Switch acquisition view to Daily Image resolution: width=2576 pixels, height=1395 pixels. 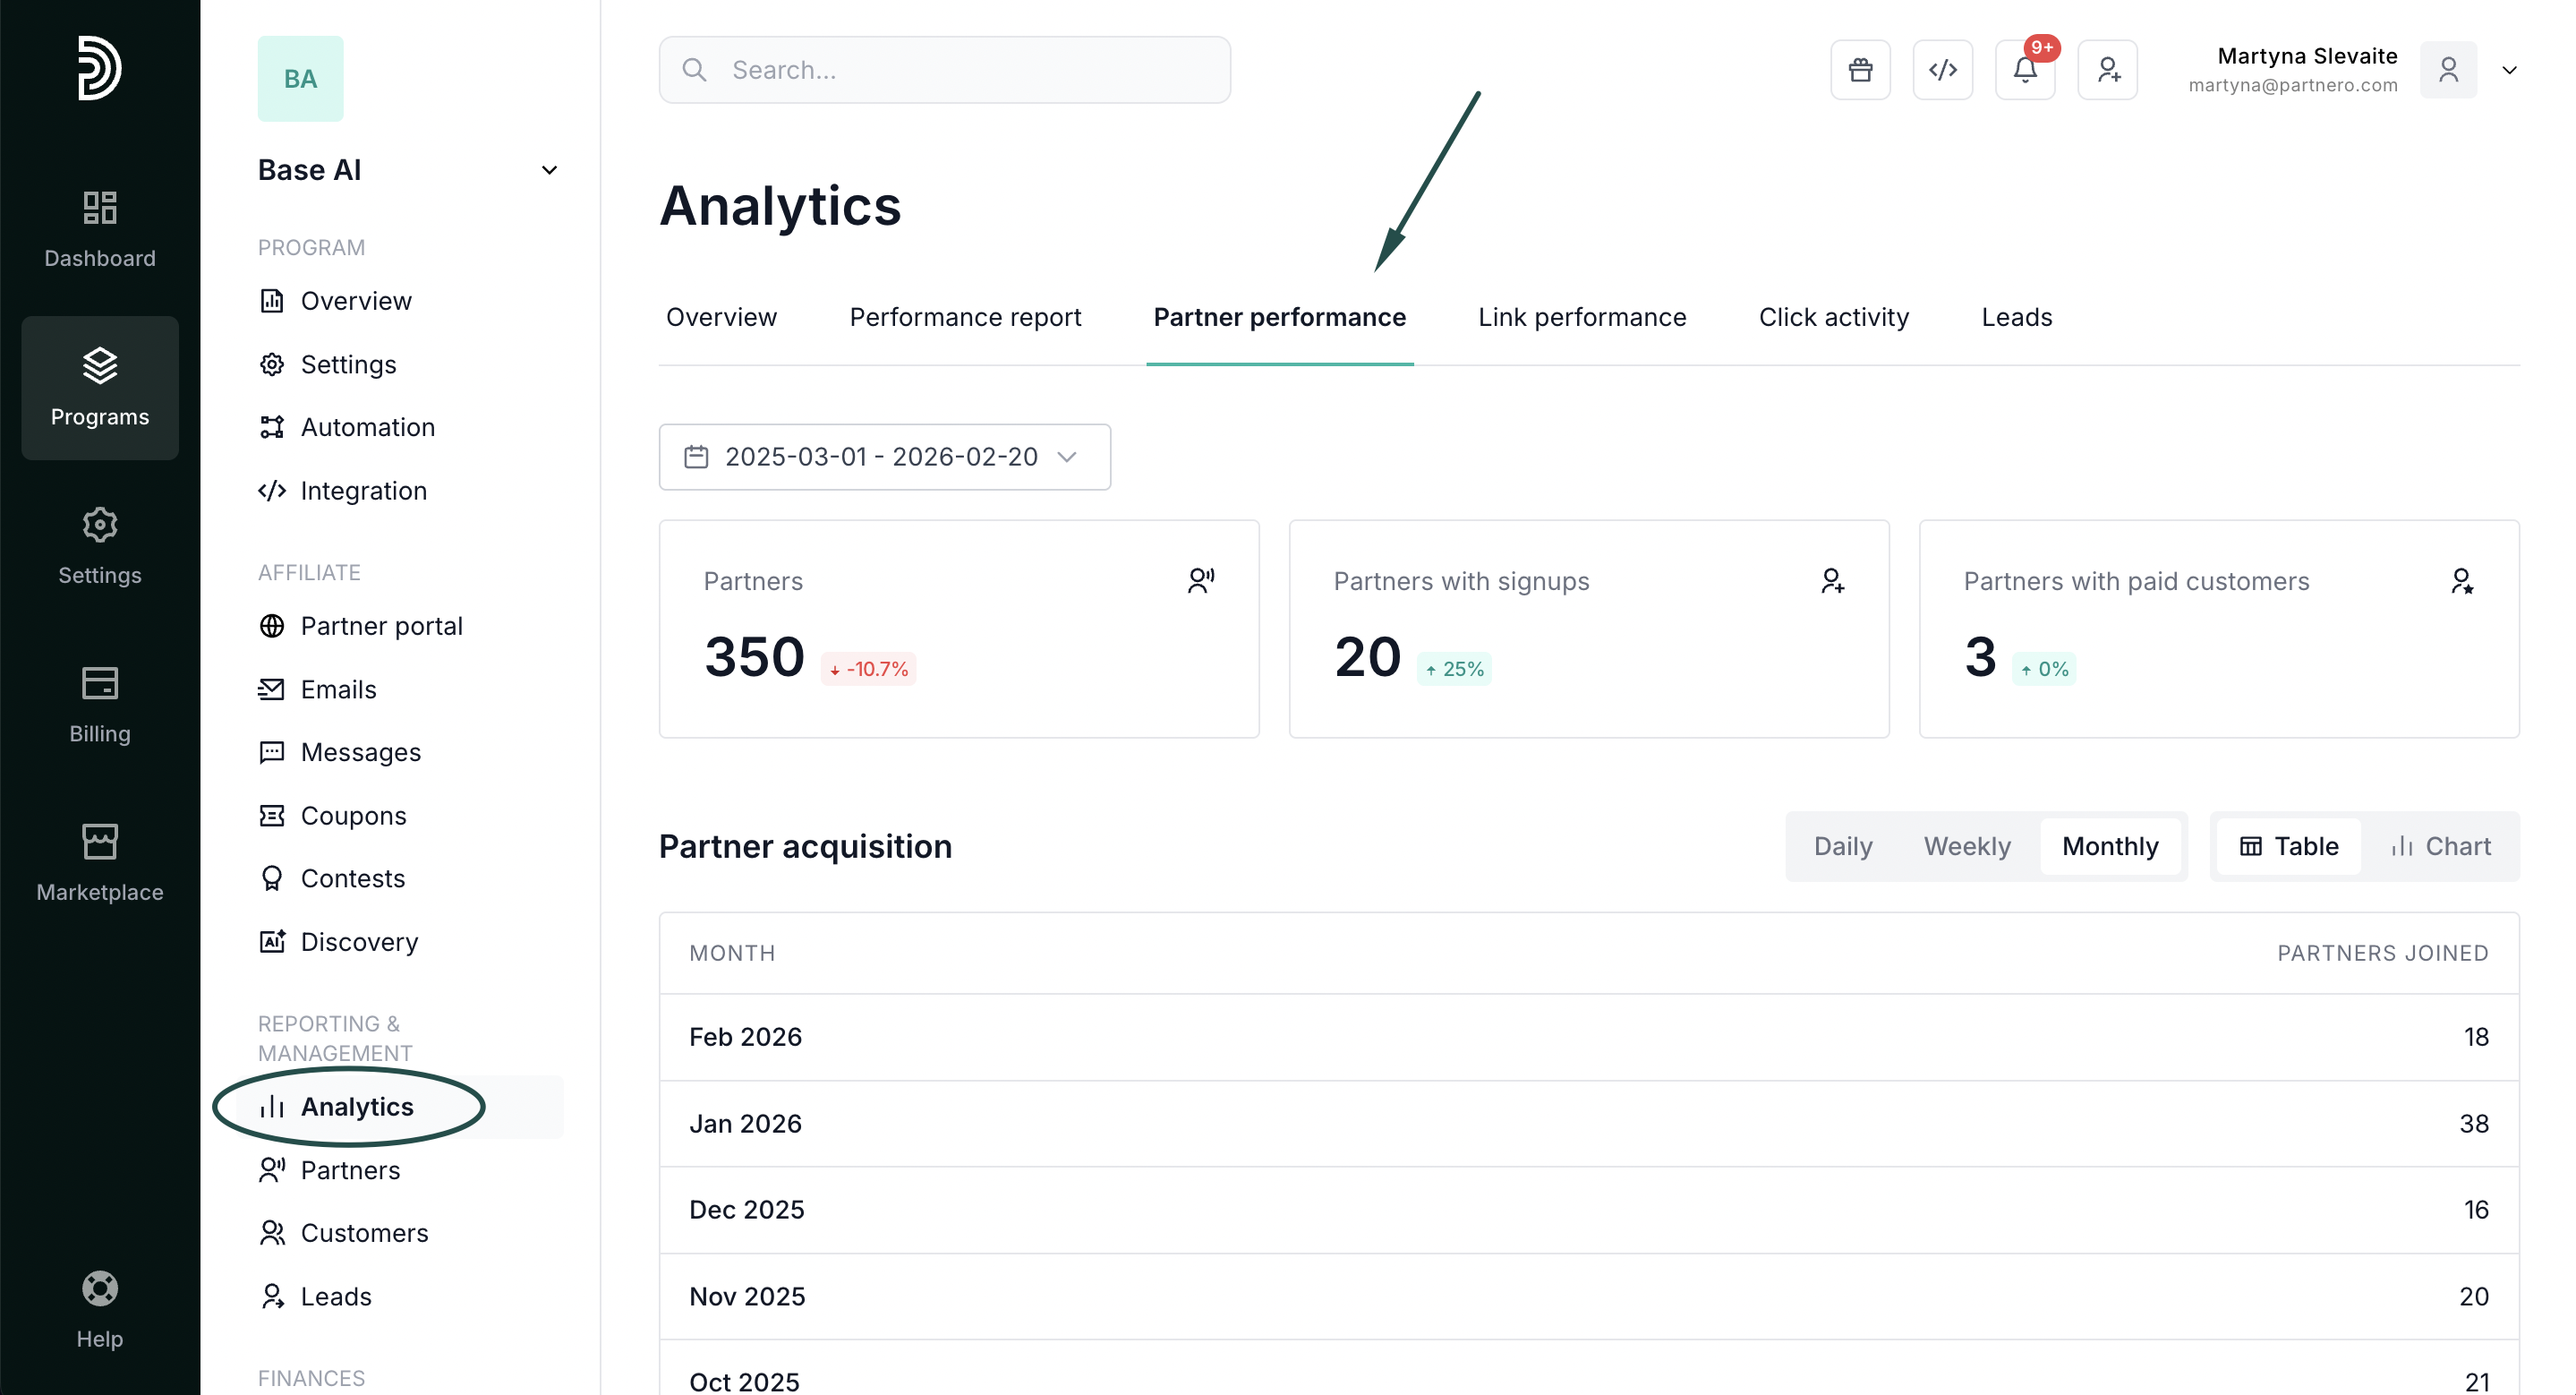point(1842,846)
